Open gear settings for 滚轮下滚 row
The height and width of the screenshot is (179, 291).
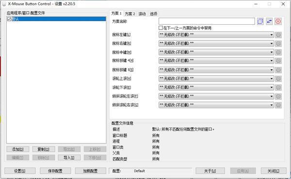(x=278, y=87)
